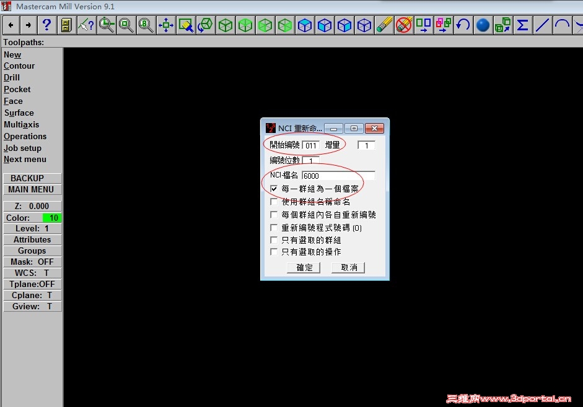Click the Undo arrow icon

click(x=463, y=25)
